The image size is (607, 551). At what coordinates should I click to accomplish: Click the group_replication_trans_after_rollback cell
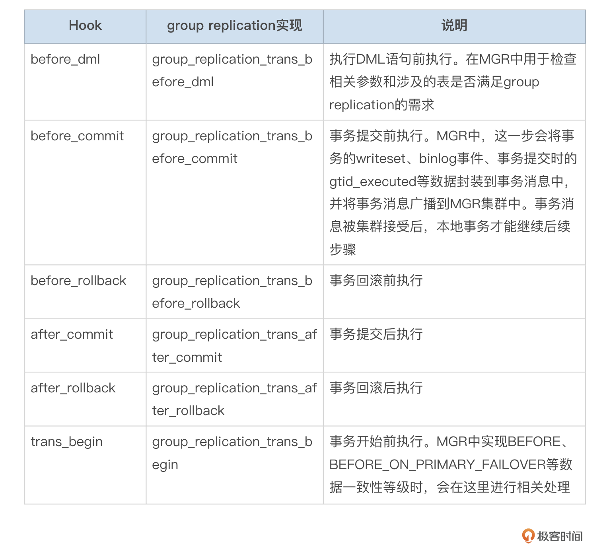click(x=234, y=399)
